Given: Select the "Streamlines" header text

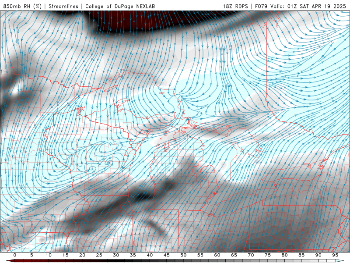Looking at the screenshot, I should (x=63, y=6).
